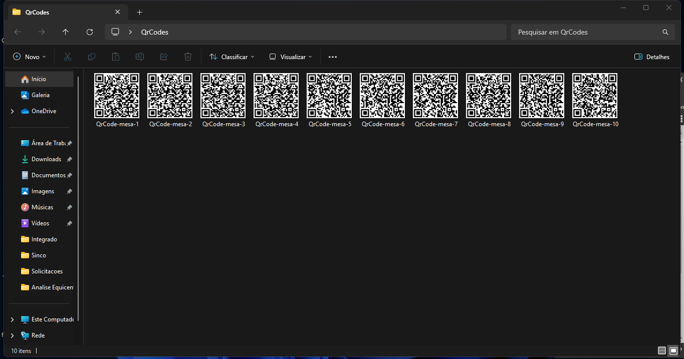Open the Classificar sort dropdown
The height and width of the screenshot is (359, 684).
click(x=232, y=57)
